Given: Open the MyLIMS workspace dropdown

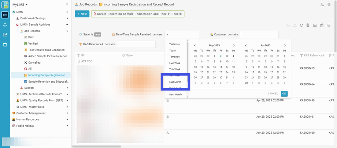Looking at the screenshot, I should [x=20, y=4].
